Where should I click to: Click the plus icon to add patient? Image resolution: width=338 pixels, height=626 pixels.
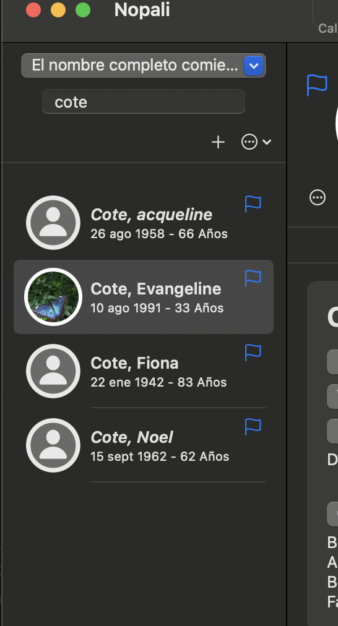point(218,142)
